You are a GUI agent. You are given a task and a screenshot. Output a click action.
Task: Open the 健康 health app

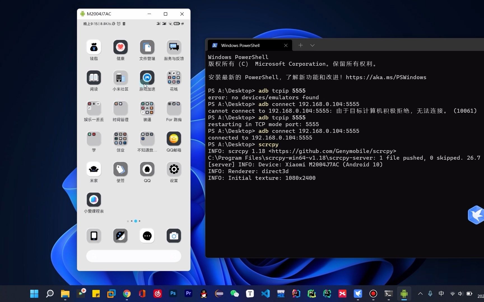pos(120,47)
